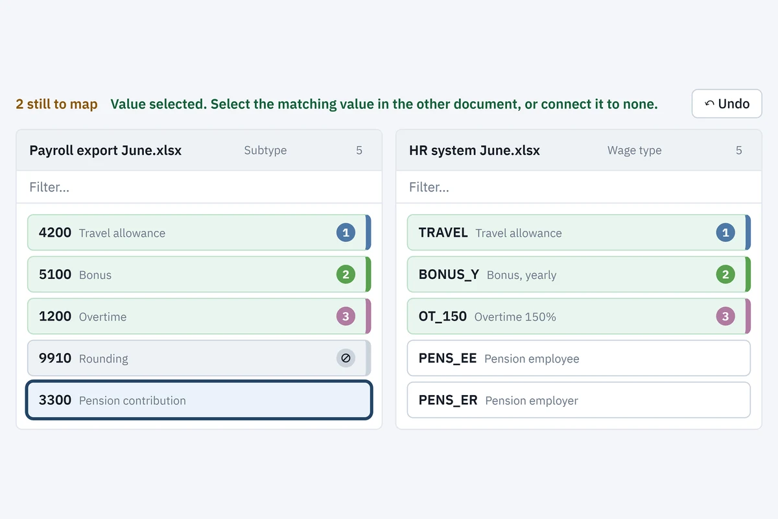Click badge 2 on the 5100 Bonus row

346,274
